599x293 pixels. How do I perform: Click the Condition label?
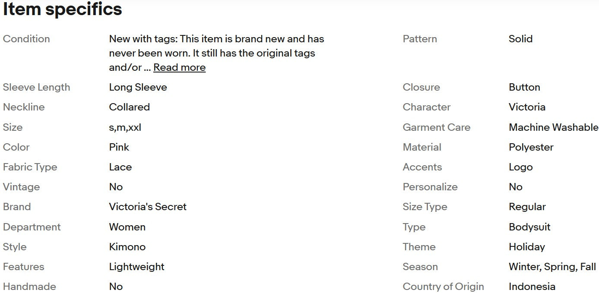[x=26, y=39]
